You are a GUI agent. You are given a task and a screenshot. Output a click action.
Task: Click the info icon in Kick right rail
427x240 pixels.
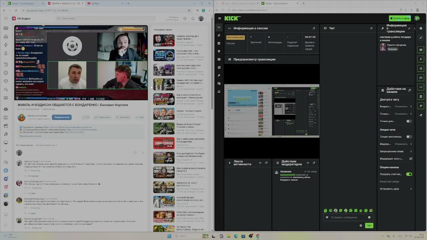click(x=421, y=28)
